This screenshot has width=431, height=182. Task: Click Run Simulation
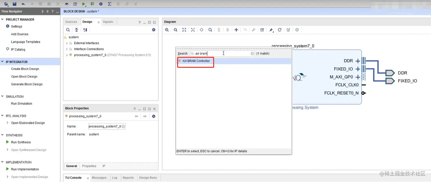coord(22,103)
